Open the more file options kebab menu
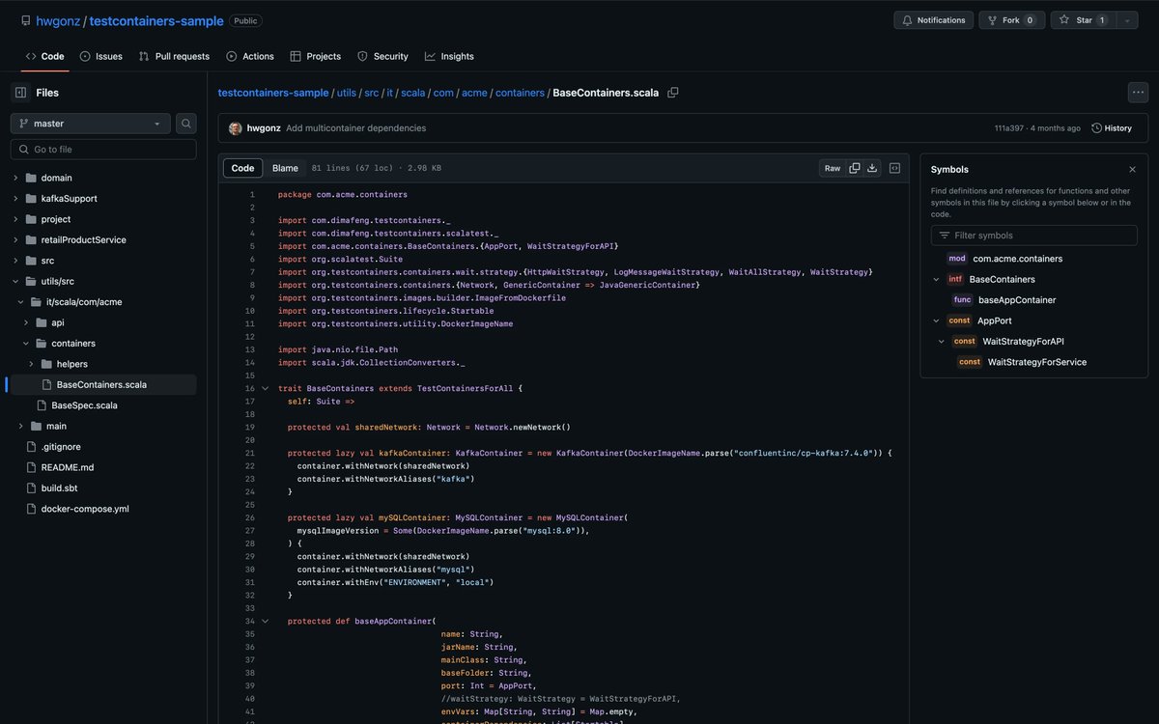1159x724 pixels. click(1137, 93)
